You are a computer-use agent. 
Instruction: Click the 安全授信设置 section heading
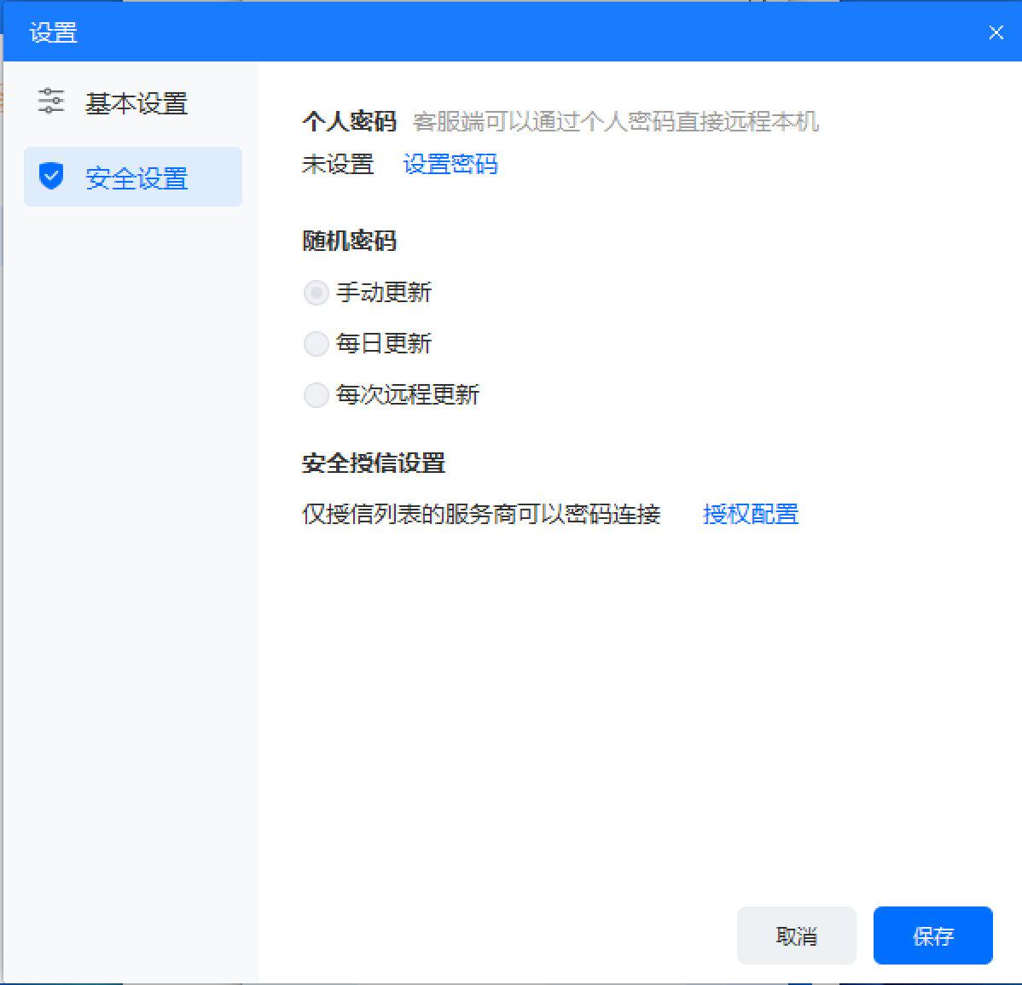[x=374, y=463]
